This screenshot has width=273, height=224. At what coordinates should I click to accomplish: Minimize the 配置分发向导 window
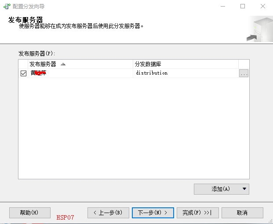click(223, 6)
